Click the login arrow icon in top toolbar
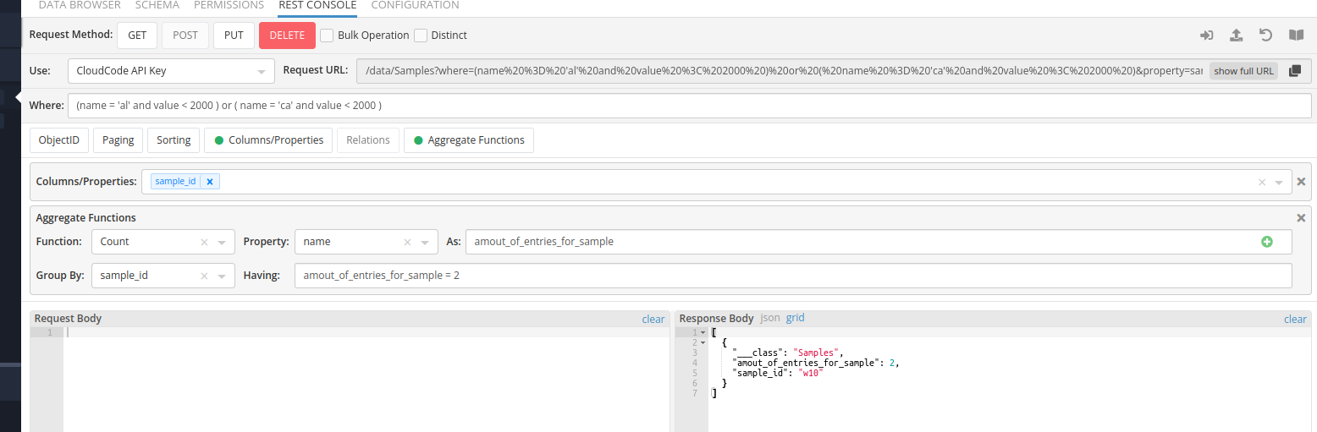Screen dimensions: 1317x432 point(1207,36)
